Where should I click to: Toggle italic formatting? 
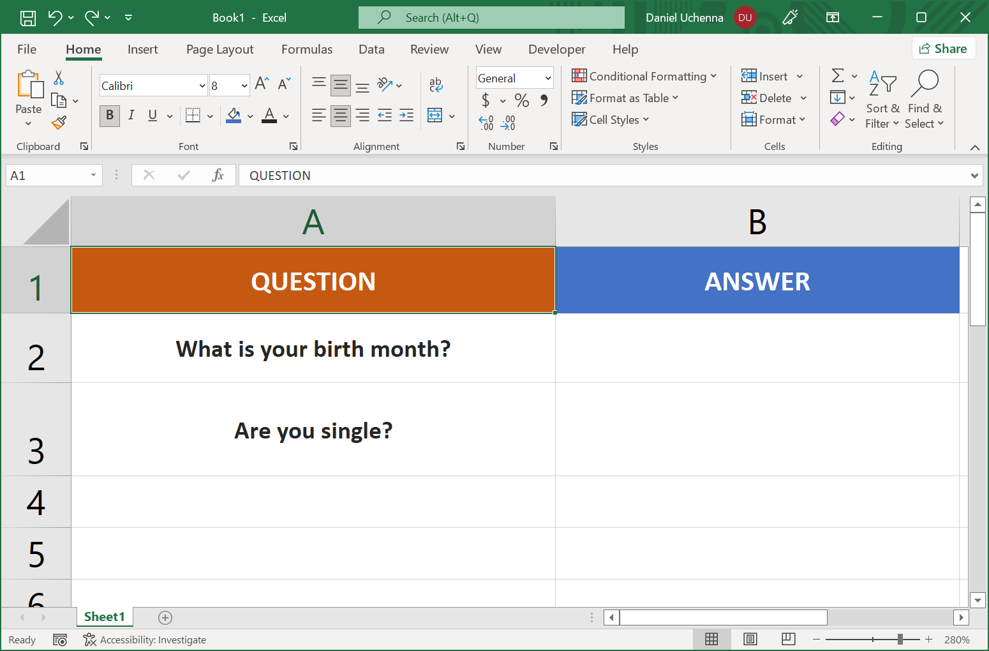131,116
